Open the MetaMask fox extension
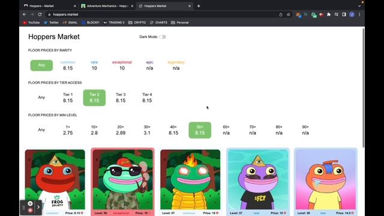The height and width of the screenshot is (216, 384). click(x=298, y=14)
